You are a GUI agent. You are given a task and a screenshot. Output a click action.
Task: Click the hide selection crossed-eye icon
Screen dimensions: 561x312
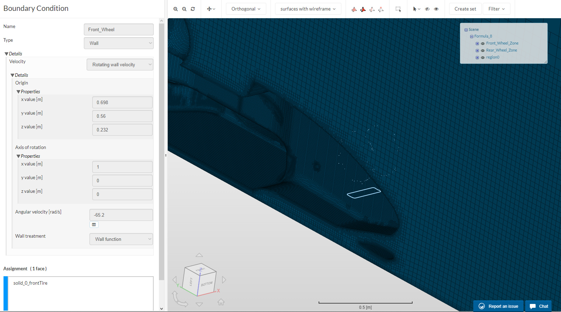tap(427, 9)
